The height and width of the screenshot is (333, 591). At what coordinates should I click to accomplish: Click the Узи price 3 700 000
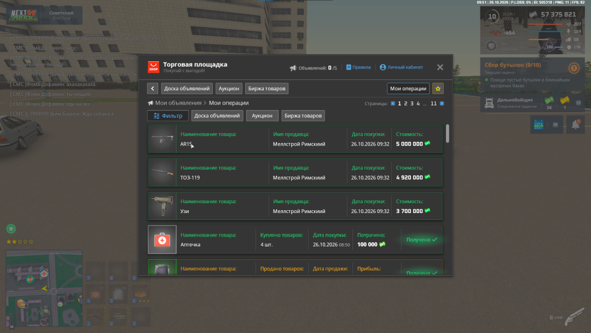[x=413, y=211]
